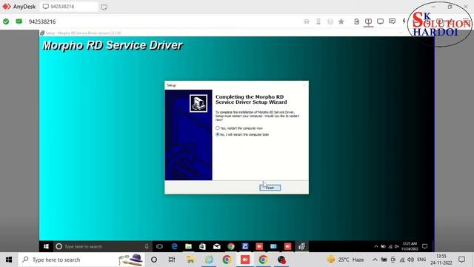Open File Explorer on the local taskbar

pyautogui.click(x=190, y=260)
